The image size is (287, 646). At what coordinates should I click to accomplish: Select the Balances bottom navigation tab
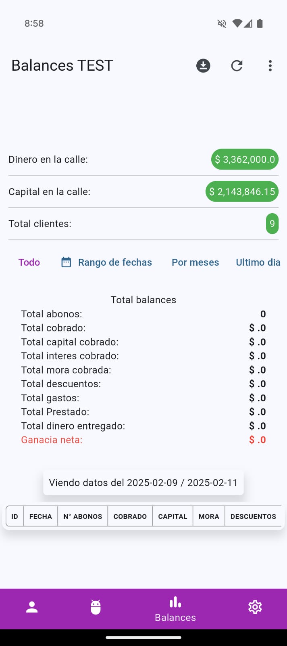(175, 609)
